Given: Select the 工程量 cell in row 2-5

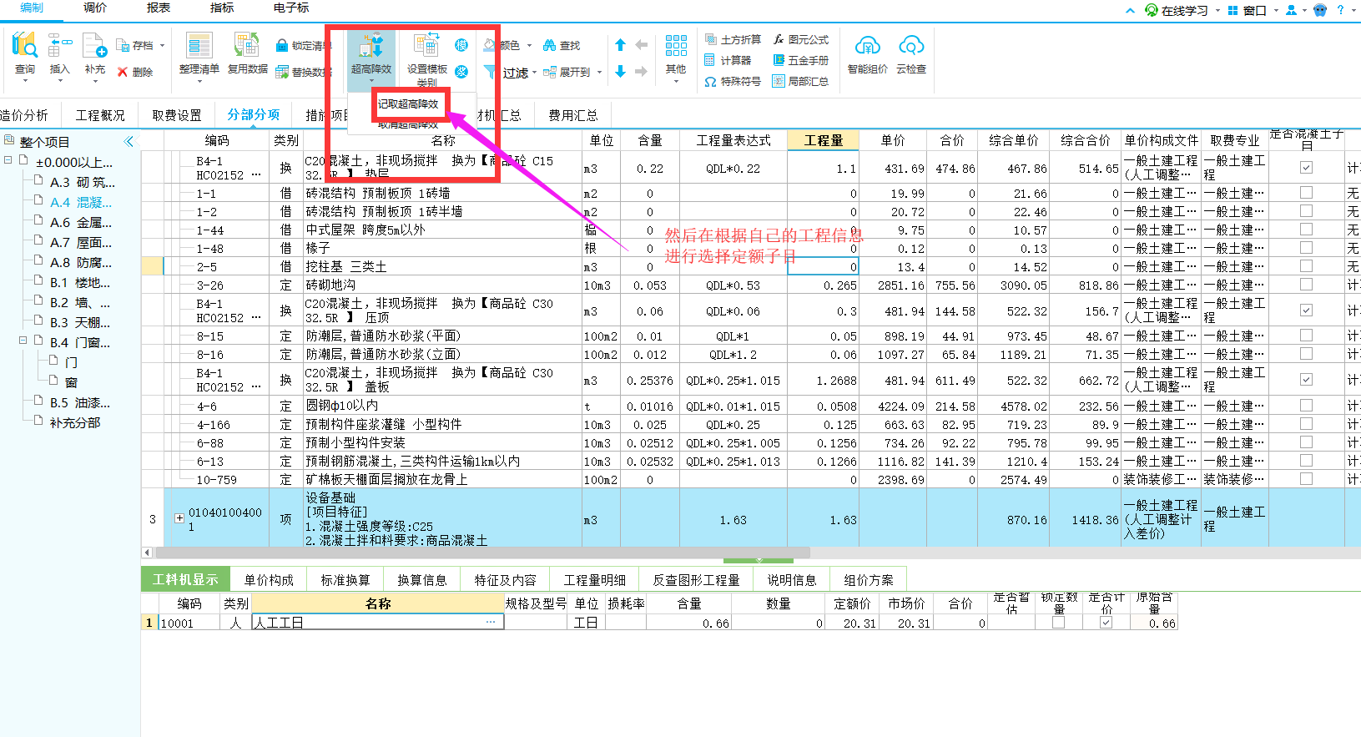Looking at the screenshot, I should pyautogui.click(x=823, y=267).
